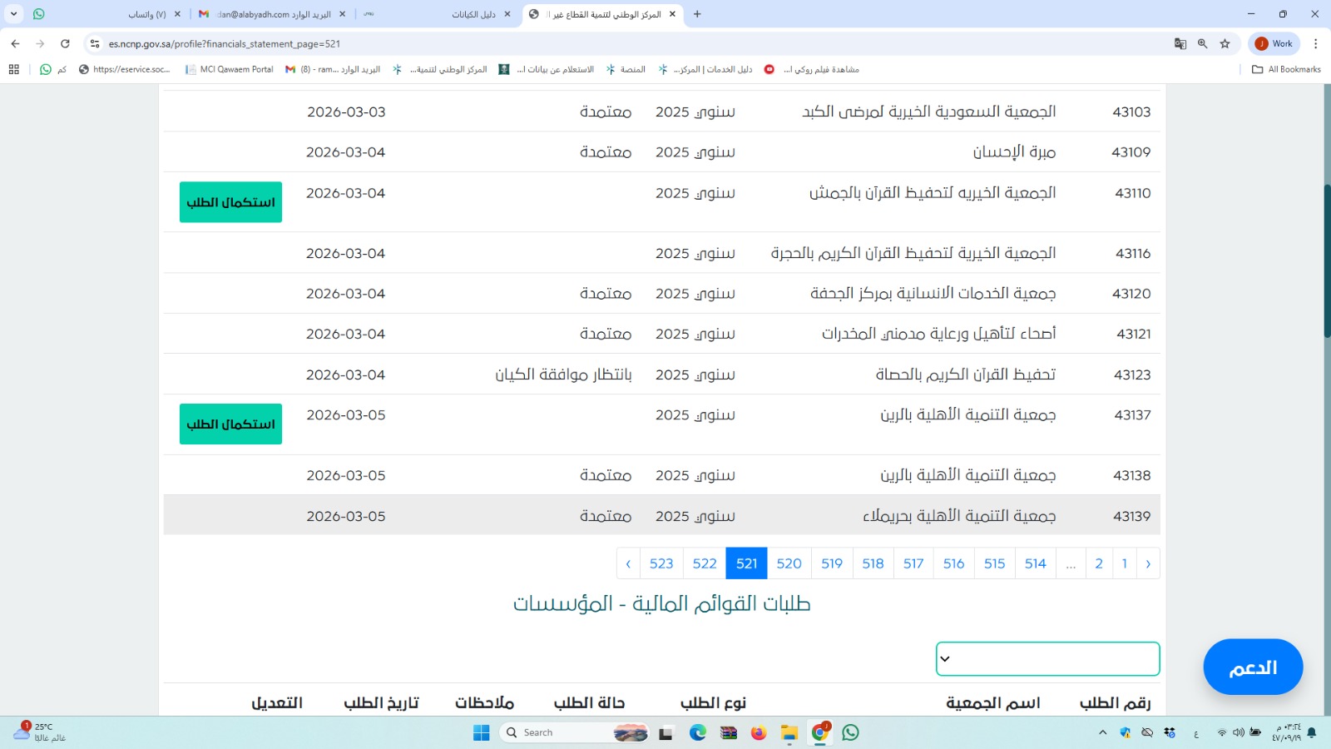
Task: Open the المنصة bookmark
Action: click(626, 69)
